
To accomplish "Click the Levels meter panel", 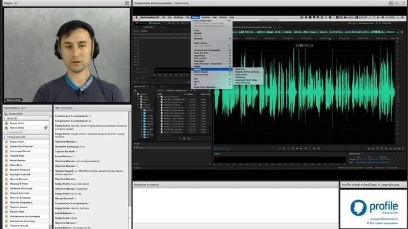I will point(280,160).
